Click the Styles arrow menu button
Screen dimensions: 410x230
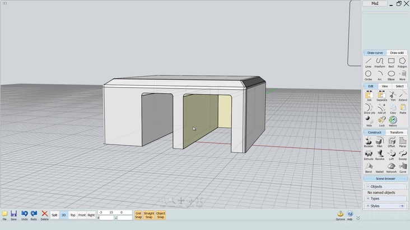pos(402,206)
